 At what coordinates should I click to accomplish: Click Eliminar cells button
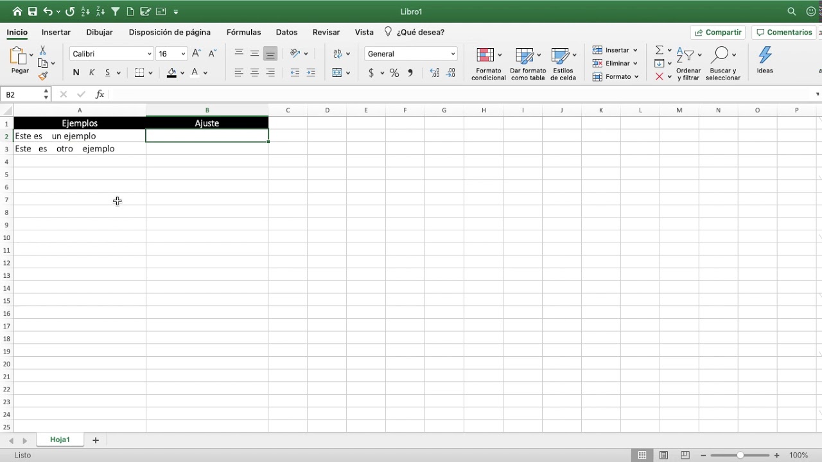[x=615, y=63]
